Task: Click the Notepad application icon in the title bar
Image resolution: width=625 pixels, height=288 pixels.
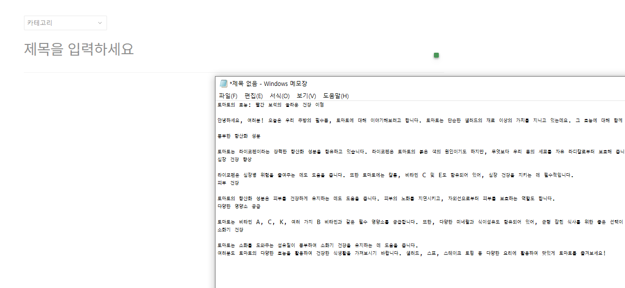Action: tap(223, 83)
